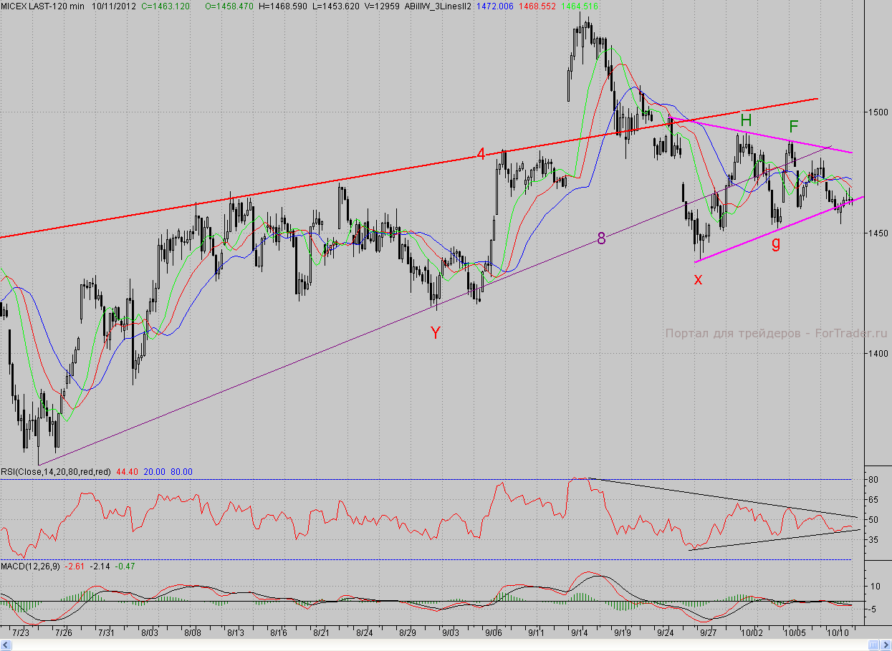This screenshot has height=651, width=892.
Task: Select the green F label
Action: (x=794, y=127)
